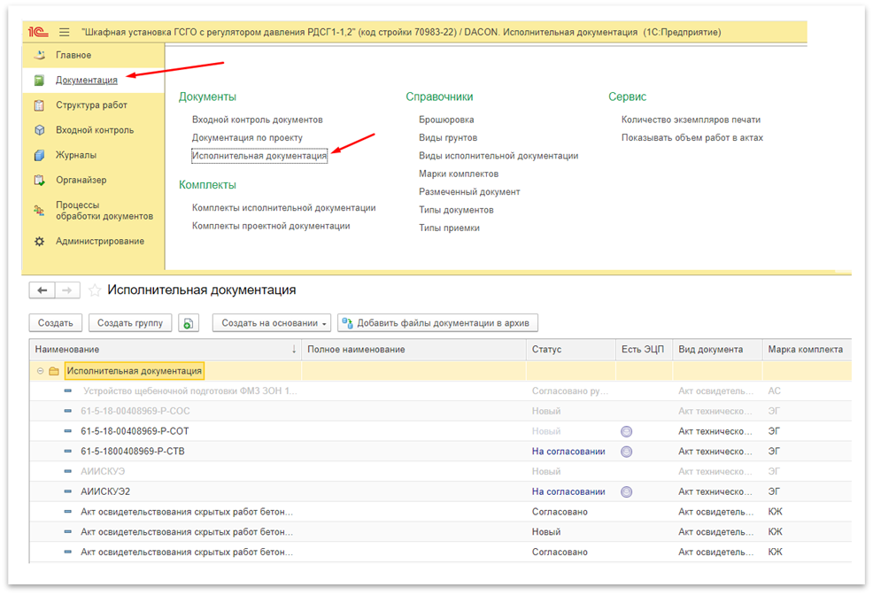Open Структура работ in the sidebar
The width and height of the screenshot is (873, 595).
tap(91, 105)
